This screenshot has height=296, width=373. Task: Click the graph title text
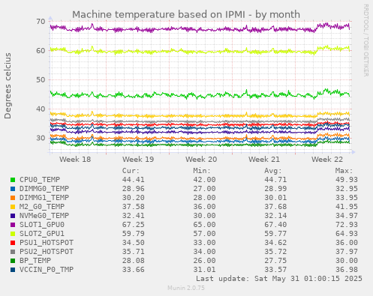point(186,15)
